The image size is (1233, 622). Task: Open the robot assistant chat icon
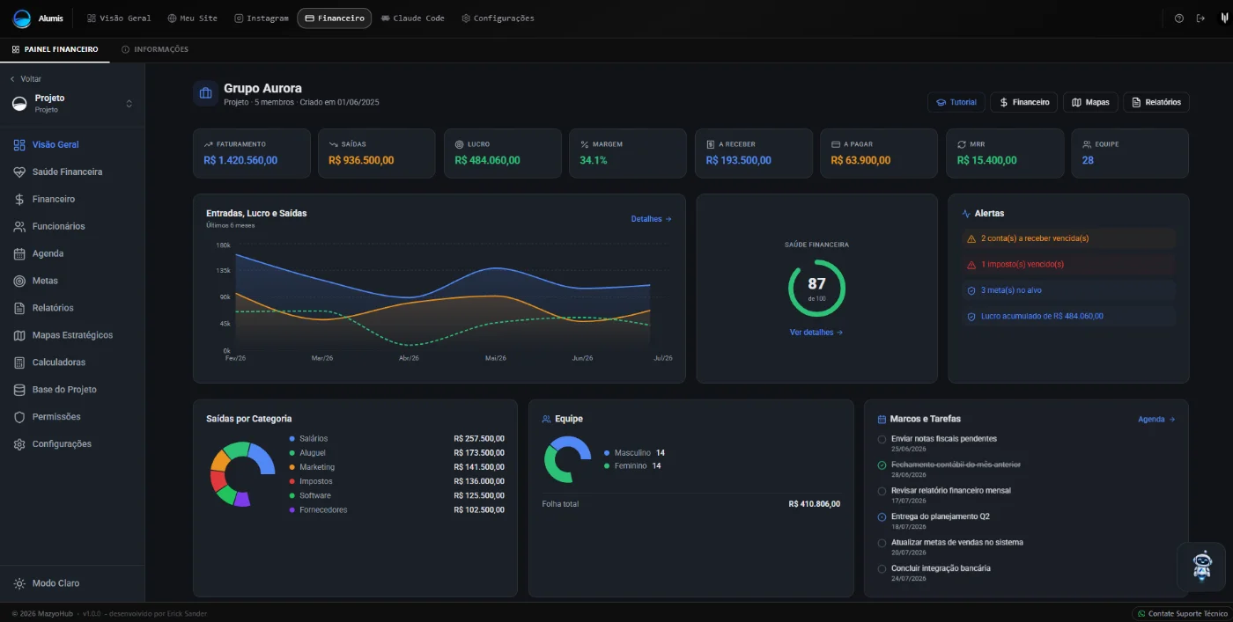pos(1202,566)
